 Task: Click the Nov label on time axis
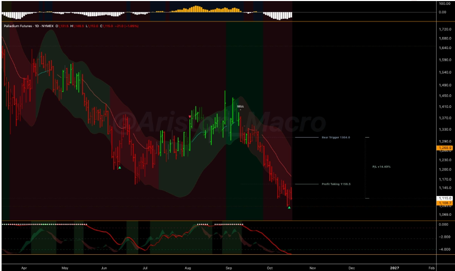pyautogui.click(x=313, y=268)
